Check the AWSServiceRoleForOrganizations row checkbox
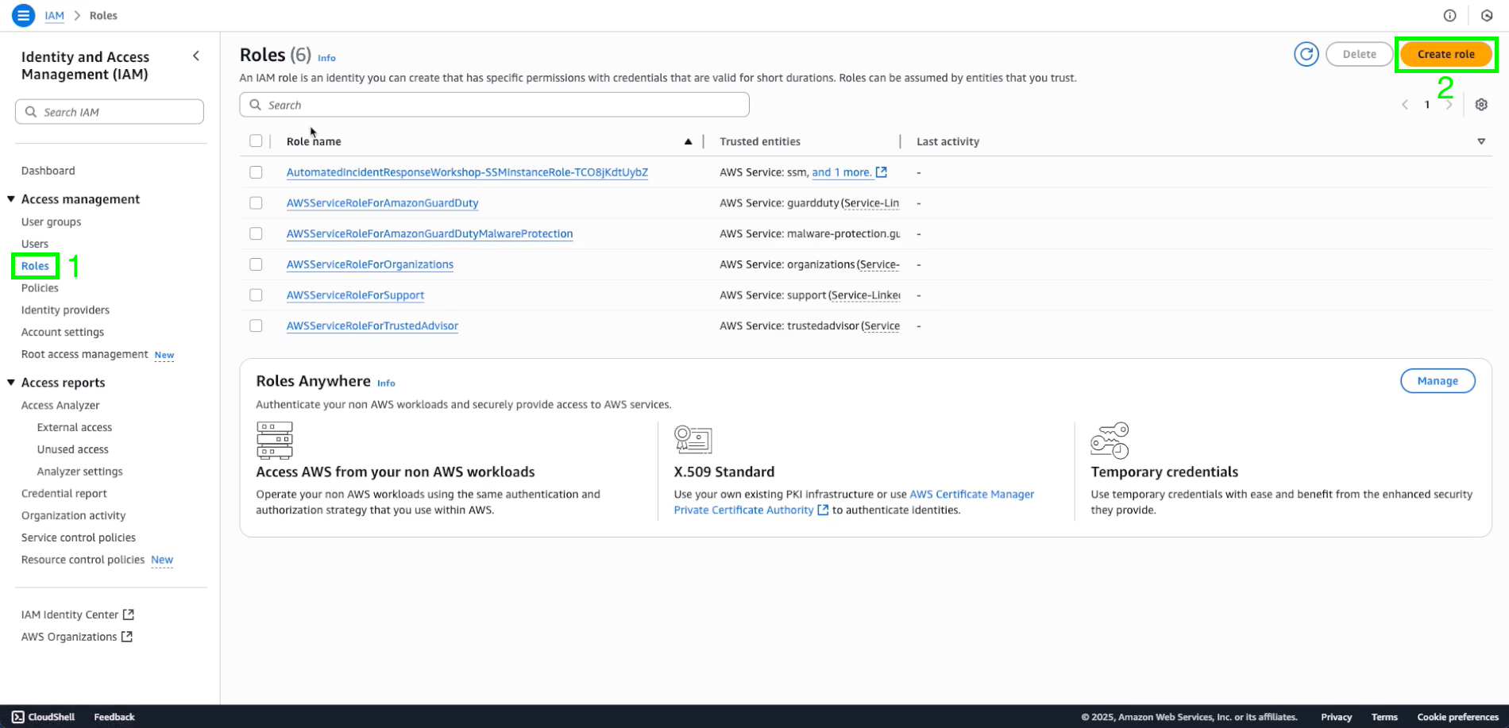1509x728 pixels. point(256,264)
